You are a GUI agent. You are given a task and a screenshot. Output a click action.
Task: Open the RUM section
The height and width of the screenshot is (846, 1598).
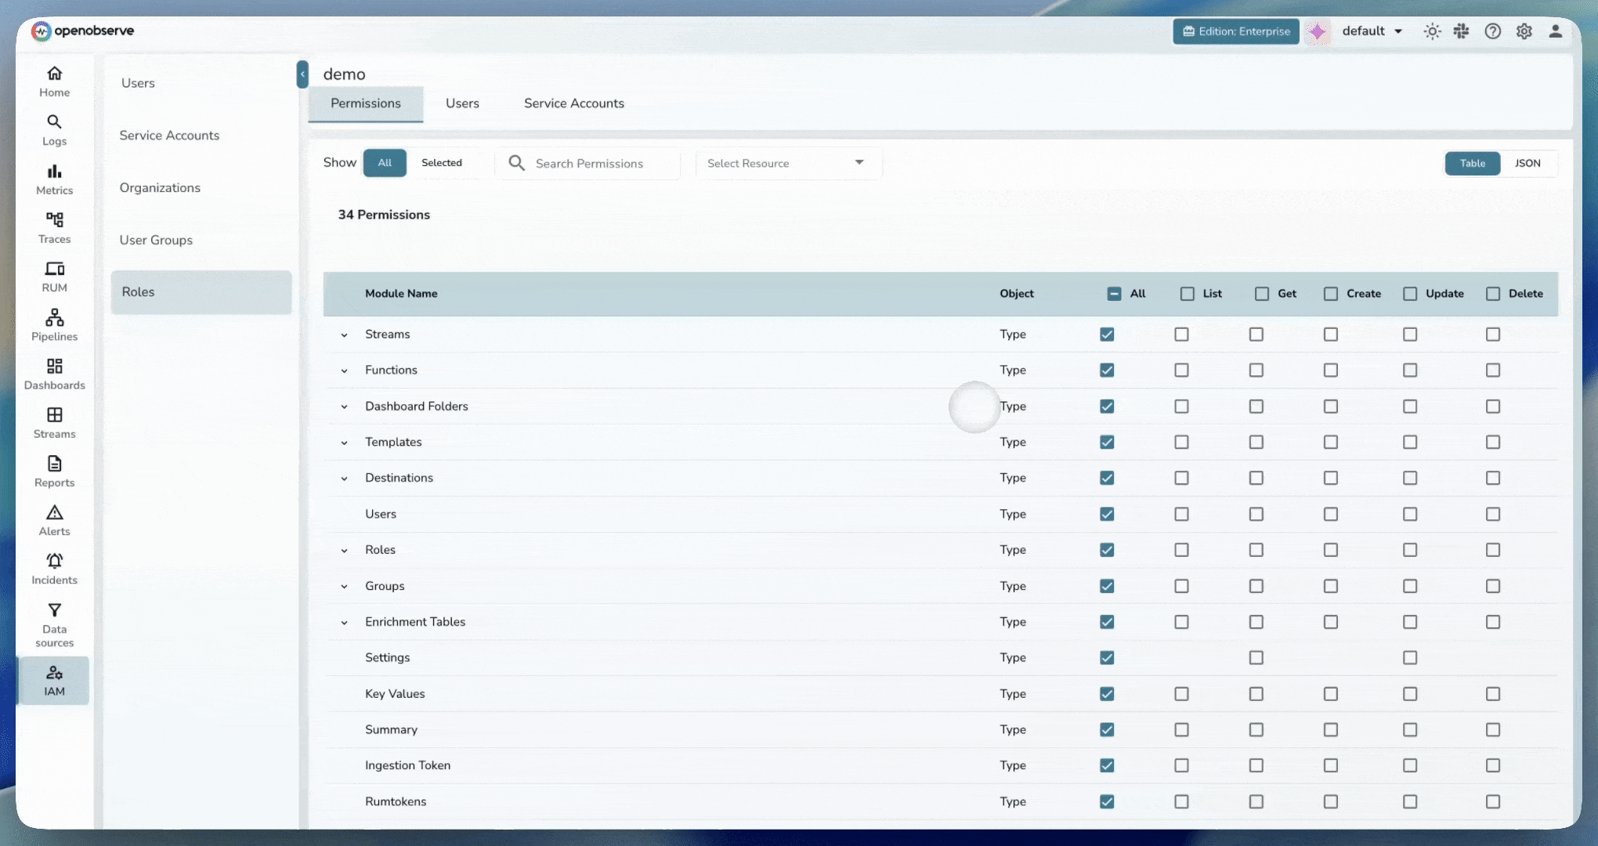[54, 277]
